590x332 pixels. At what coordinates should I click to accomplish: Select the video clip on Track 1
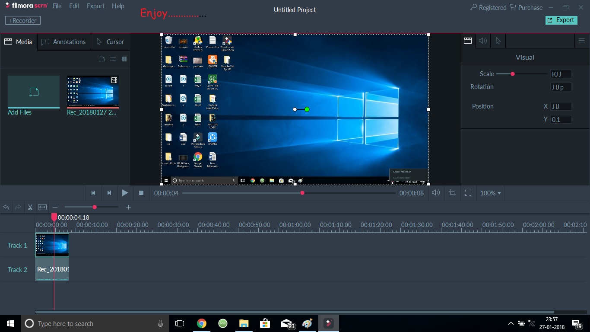pyautogui.click(x=52, y=245)
